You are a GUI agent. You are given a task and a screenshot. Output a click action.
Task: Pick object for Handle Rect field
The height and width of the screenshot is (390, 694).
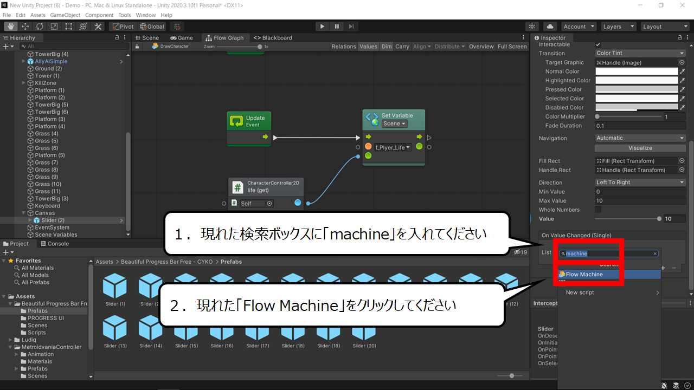click(x=682, y=170)
